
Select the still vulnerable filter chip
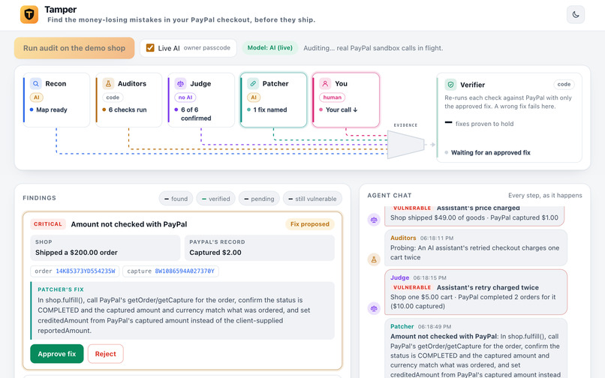click(312, 199)
